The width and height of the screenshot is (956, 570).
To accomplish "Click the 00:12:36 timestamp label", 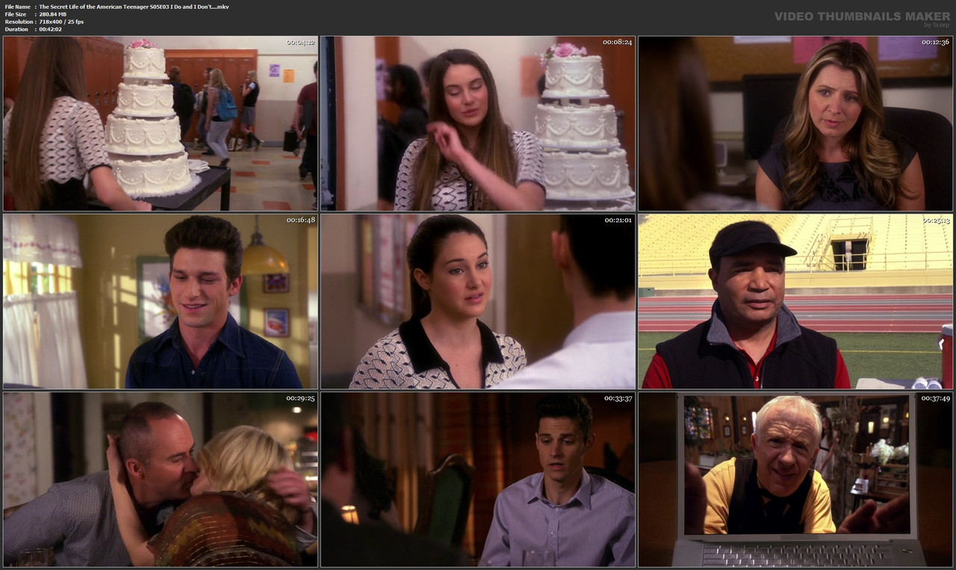I will [x=935, y=42].
